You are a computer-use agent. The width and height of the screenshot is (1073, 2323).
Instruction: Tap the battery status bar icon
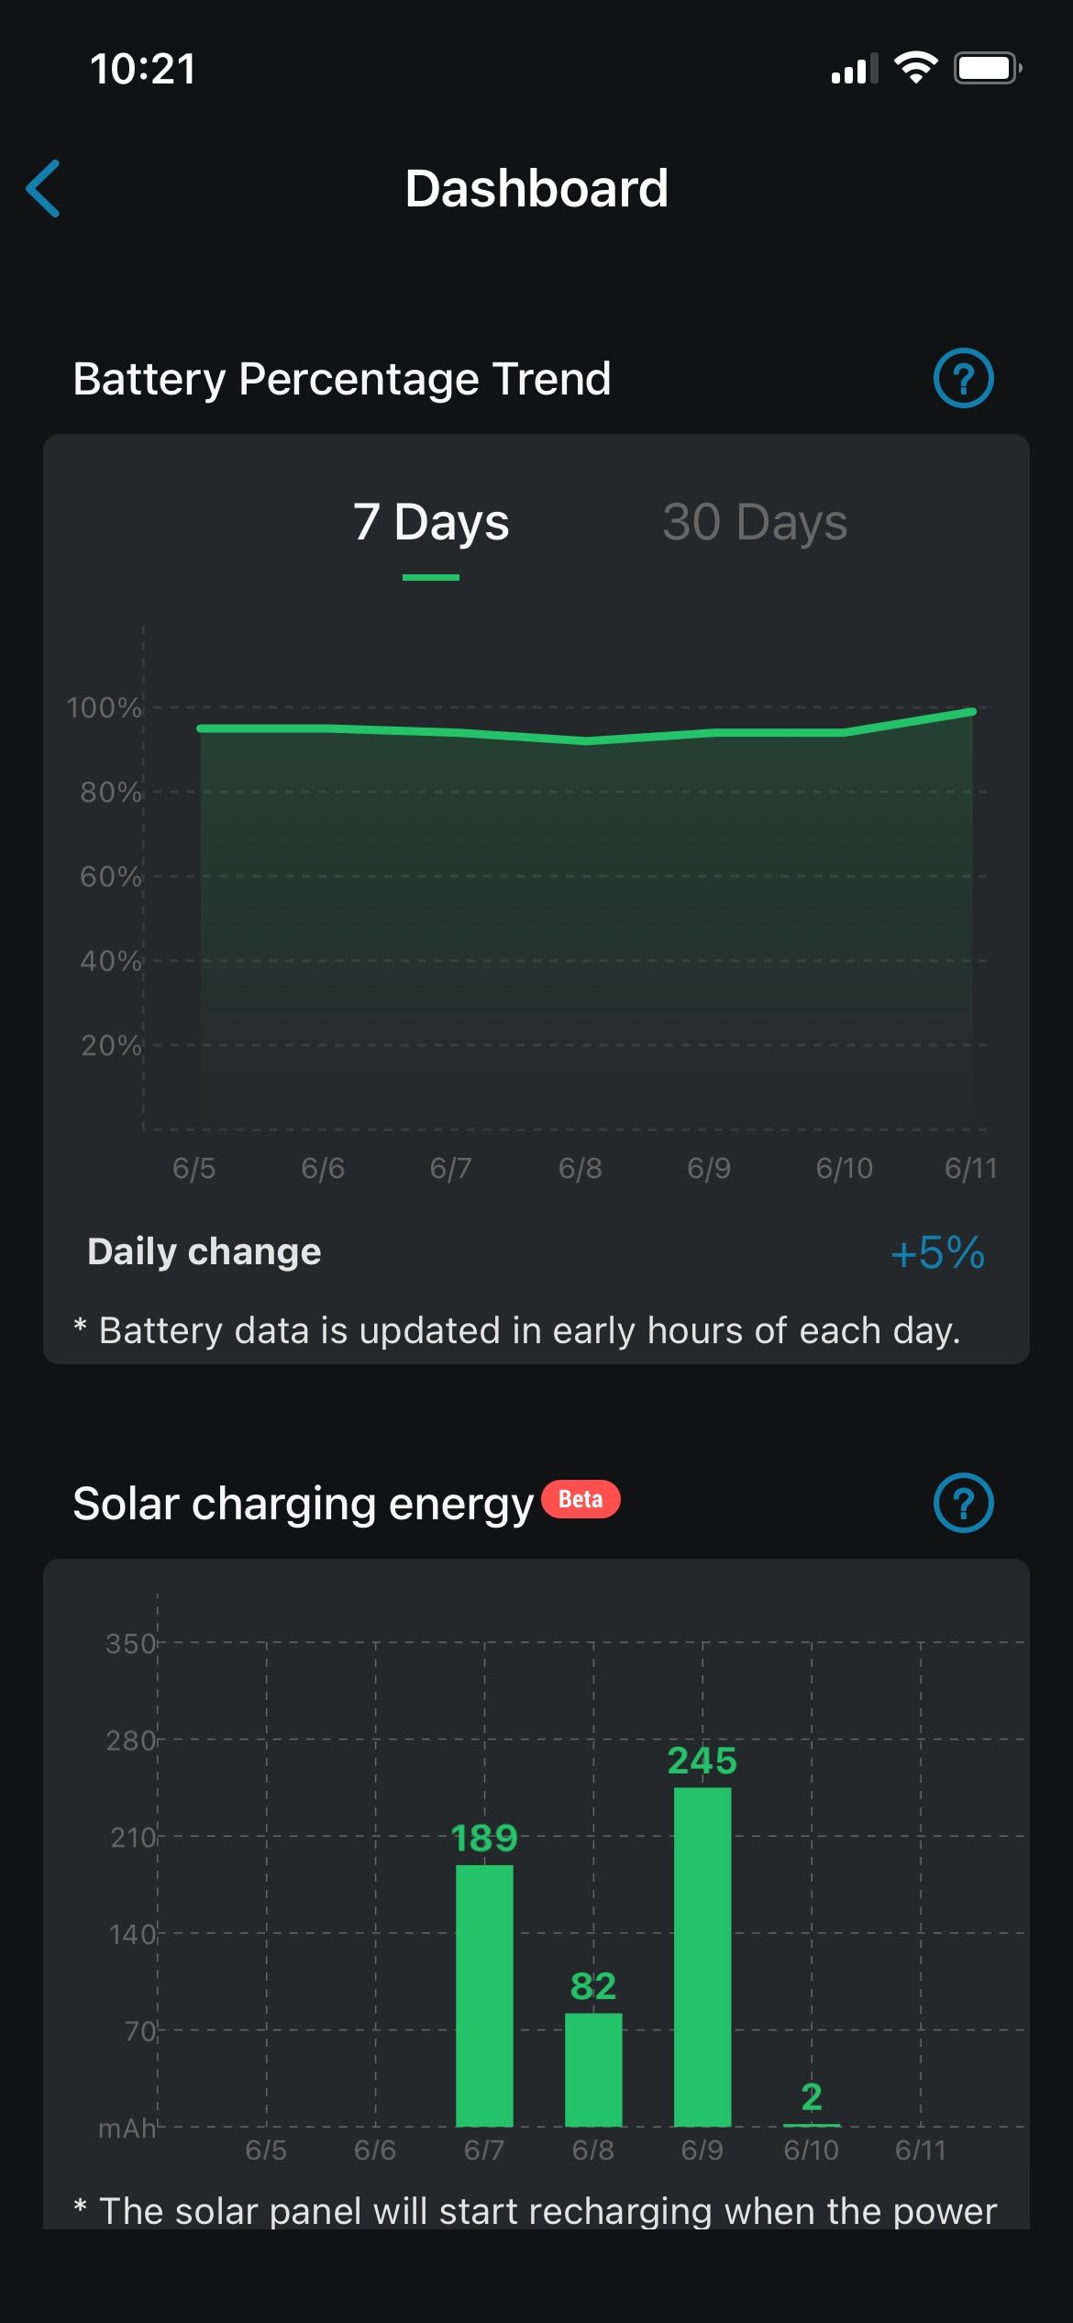point(987,69)
